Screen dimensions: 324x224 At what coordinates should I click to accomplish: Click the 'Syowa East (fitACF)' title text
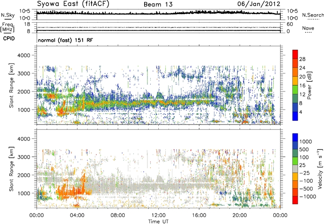[73, 4]
